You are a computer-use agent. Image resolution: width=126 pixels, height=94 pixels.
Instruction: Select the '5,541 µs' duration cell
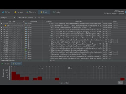click(x=52, y=46)
